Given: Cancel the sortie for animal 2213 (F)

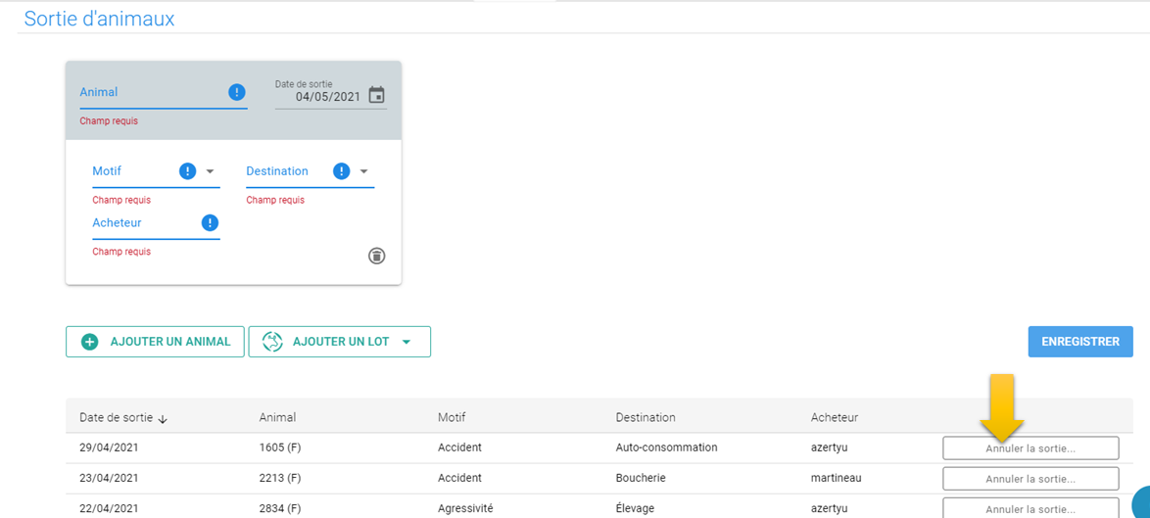Looking at the screenshot, I should click(1030, 479).
